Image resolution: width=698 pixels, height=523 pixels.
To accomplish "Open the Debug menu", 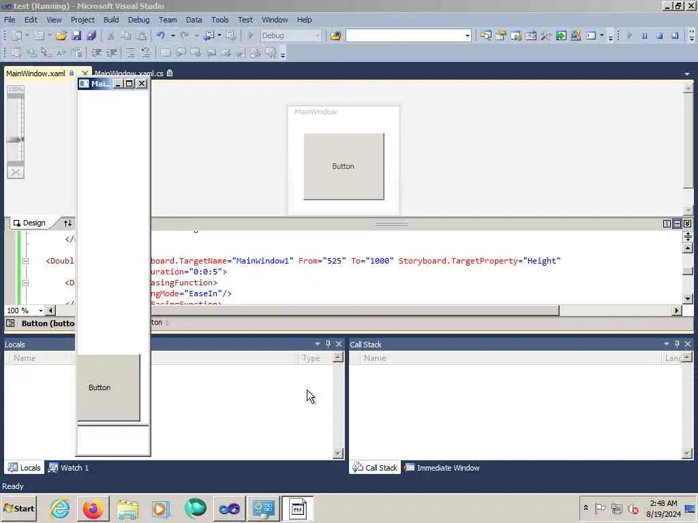I will click(138, 20).
